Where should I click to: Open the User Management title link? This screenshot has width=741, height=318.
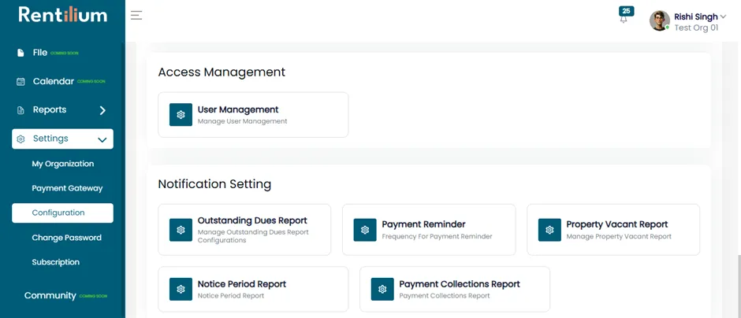[x=238, y=109]
